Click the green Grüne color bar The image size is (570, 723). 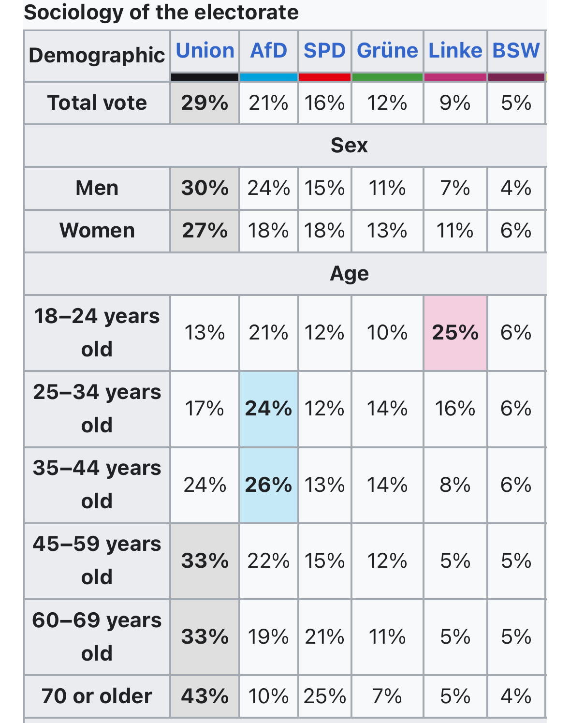click(387, 77)
